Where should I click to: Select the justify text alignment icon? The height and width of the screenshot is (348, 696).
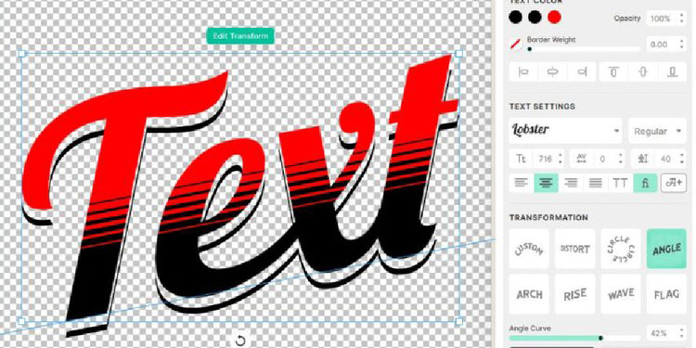click(595, 183)
